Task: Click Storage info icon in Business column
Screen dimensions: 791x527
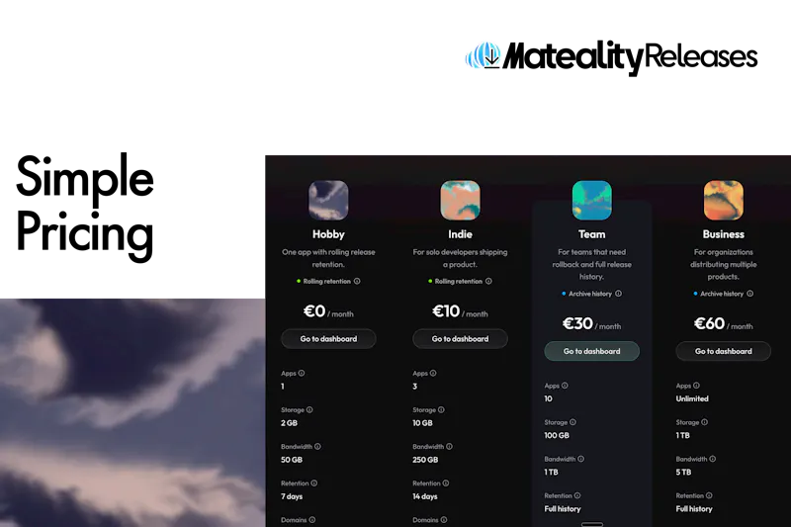Action: click(x=705, y=421)
